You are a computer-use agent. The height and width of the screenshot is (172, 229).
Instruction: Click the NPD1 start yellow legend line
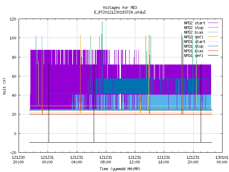(x=213, y=42)
